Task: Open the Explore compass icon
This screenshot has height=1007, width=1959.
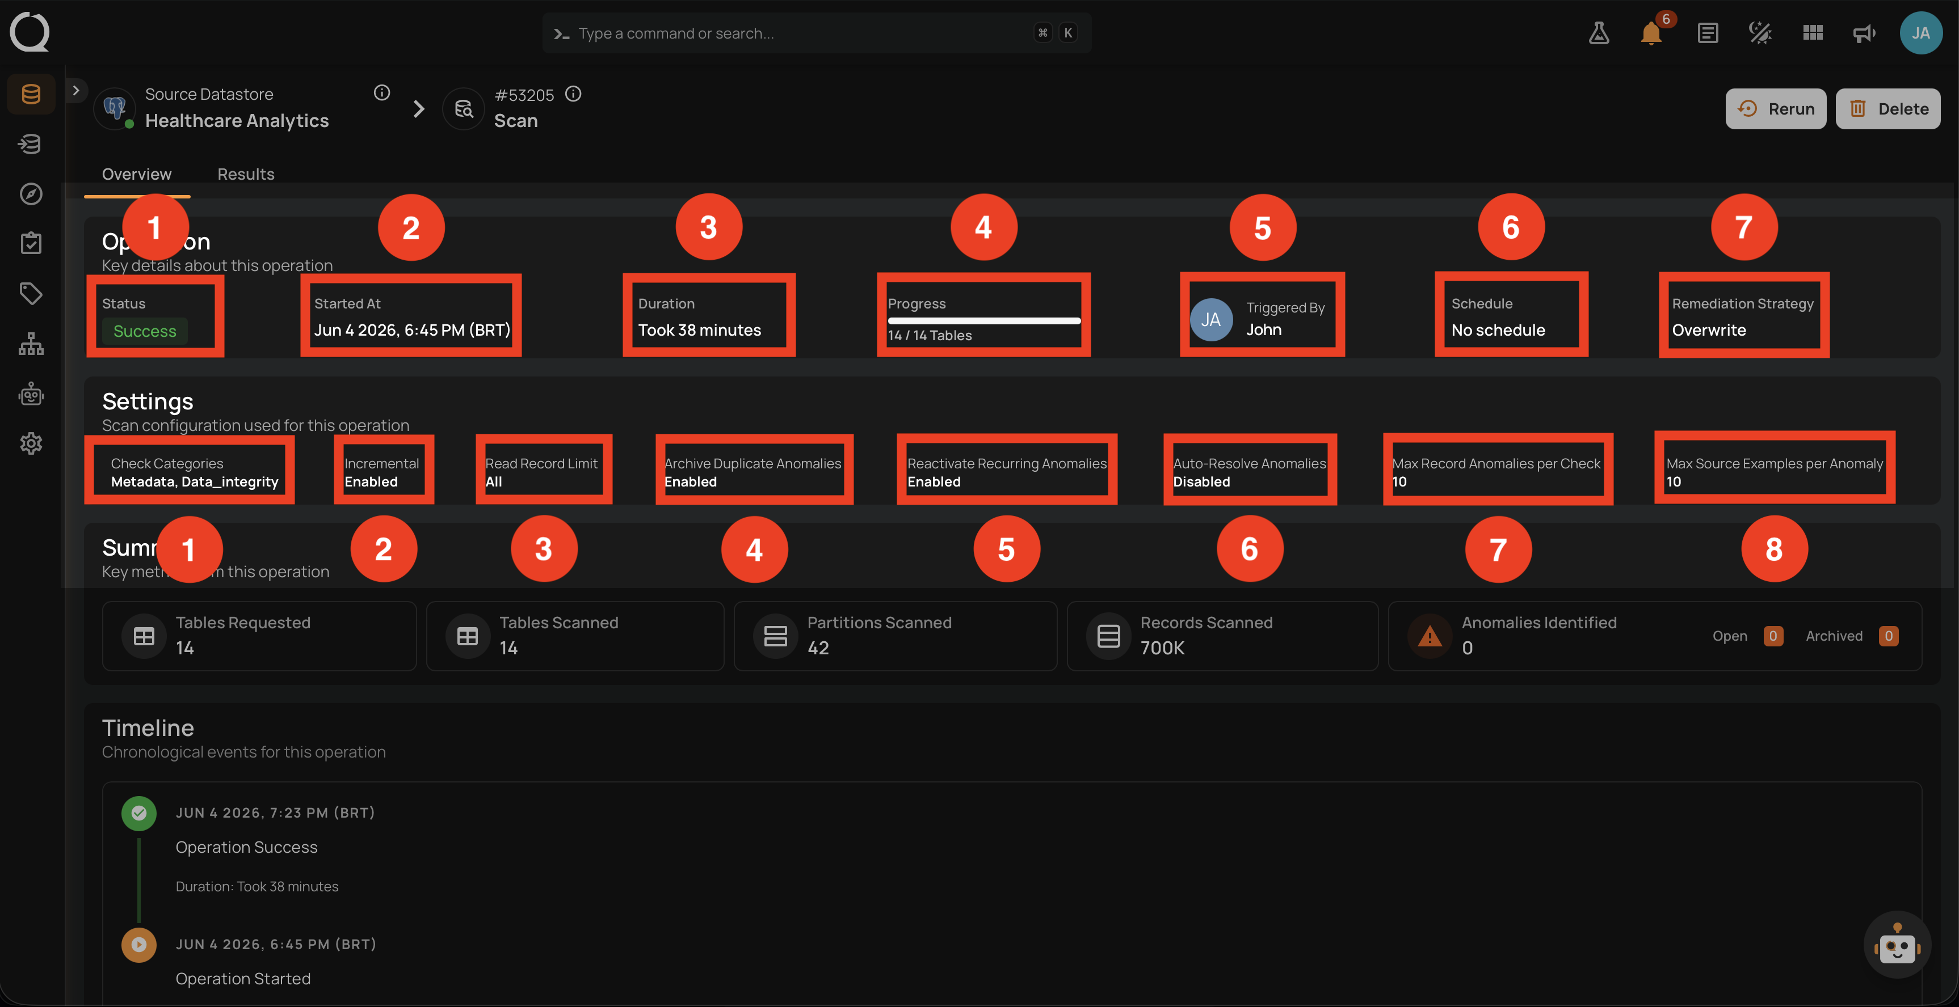Action: pos(31,194)
